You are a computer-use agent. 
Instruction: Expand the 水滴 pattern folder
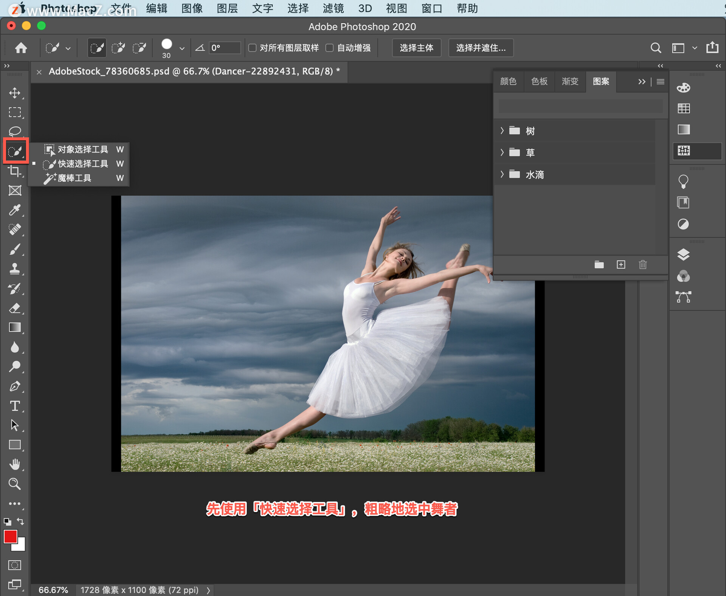pos(502,174)
